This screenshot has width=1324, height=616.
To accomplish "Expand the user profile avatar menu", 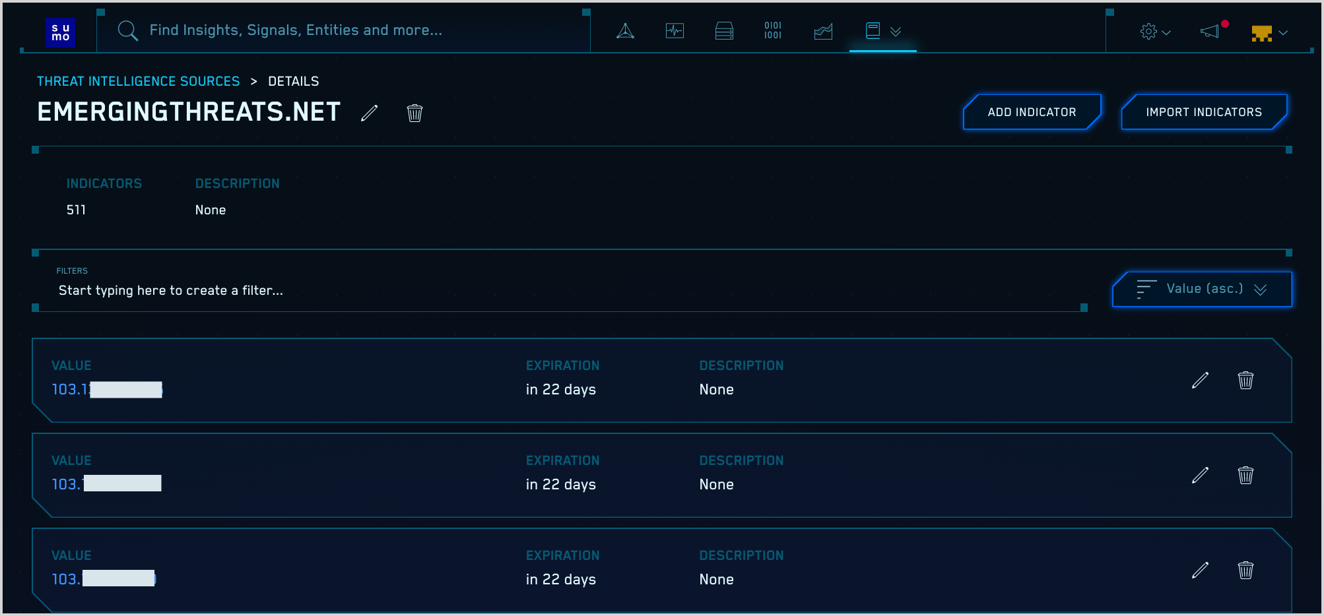I will point(1269,32).
